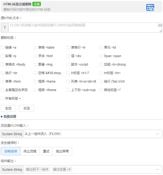Open the 流变量FLOW输入 dropdown
Image resolution: width=163 pixels, height=175 pixels.
93,134
